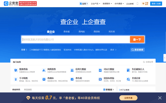Open the 查商标 R icon
Image resolution: width=166 pixels, height=103 pixels.
(x=44, y=79)
